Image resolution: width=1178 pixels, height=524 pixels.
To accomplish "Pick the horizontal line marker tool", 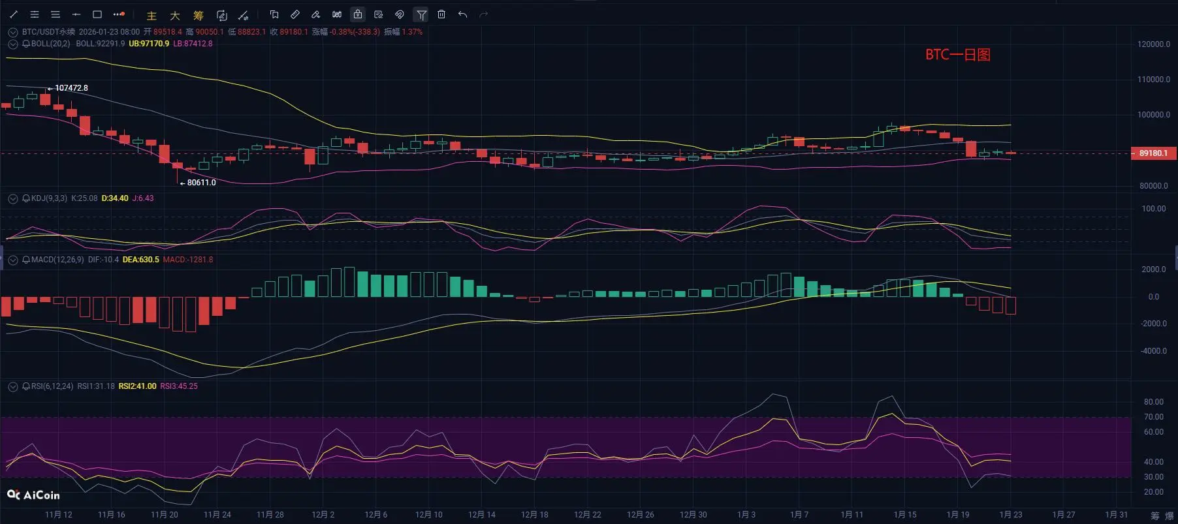I will [x=76, y=14].
